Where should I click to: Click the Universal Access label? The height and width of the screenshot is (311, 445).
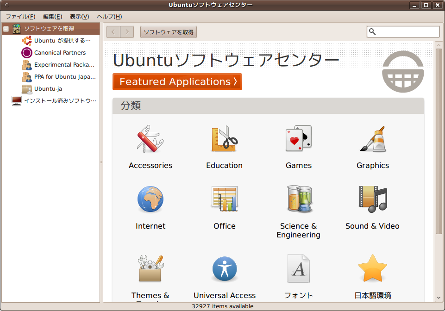tap(225, 295)
